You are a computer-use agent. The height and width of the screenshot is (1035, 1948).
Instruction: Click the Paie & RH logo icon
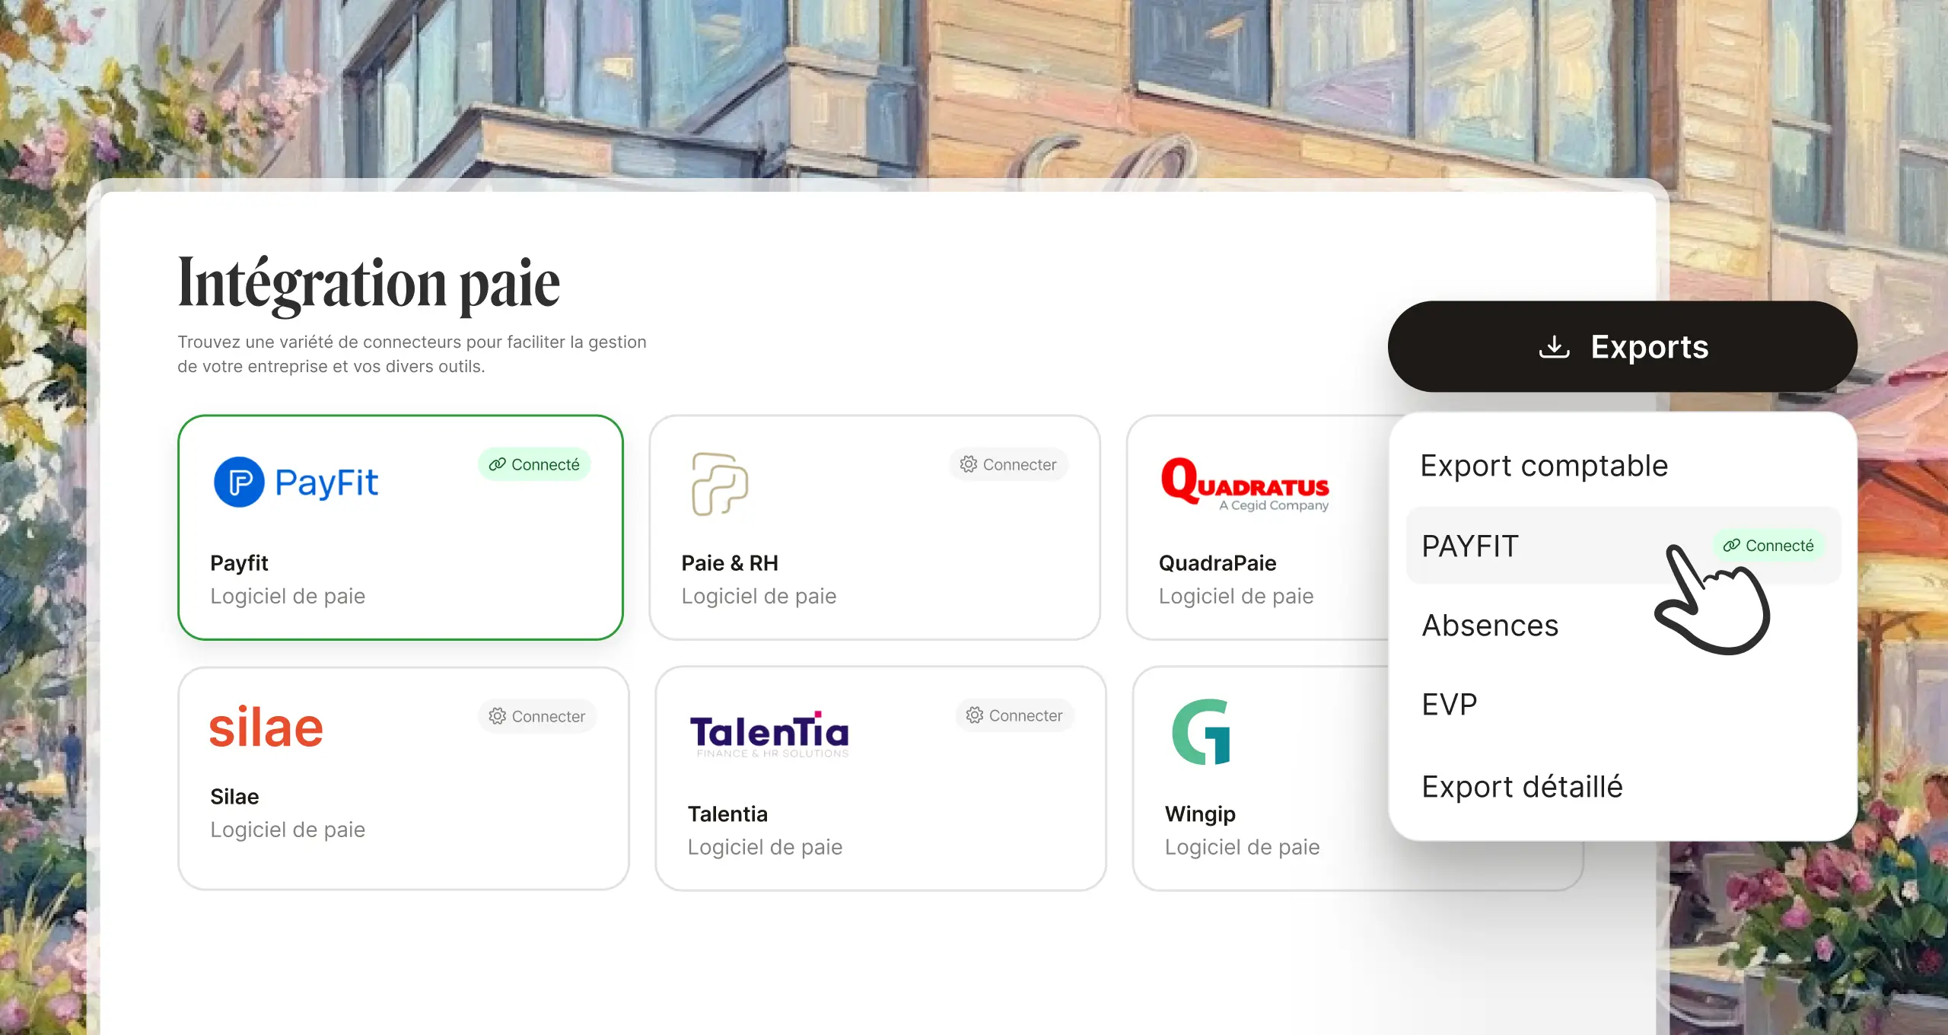click(x=719, y=484)
